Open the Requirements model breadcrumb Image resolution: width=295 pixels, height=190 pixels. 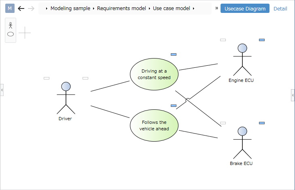121,8
